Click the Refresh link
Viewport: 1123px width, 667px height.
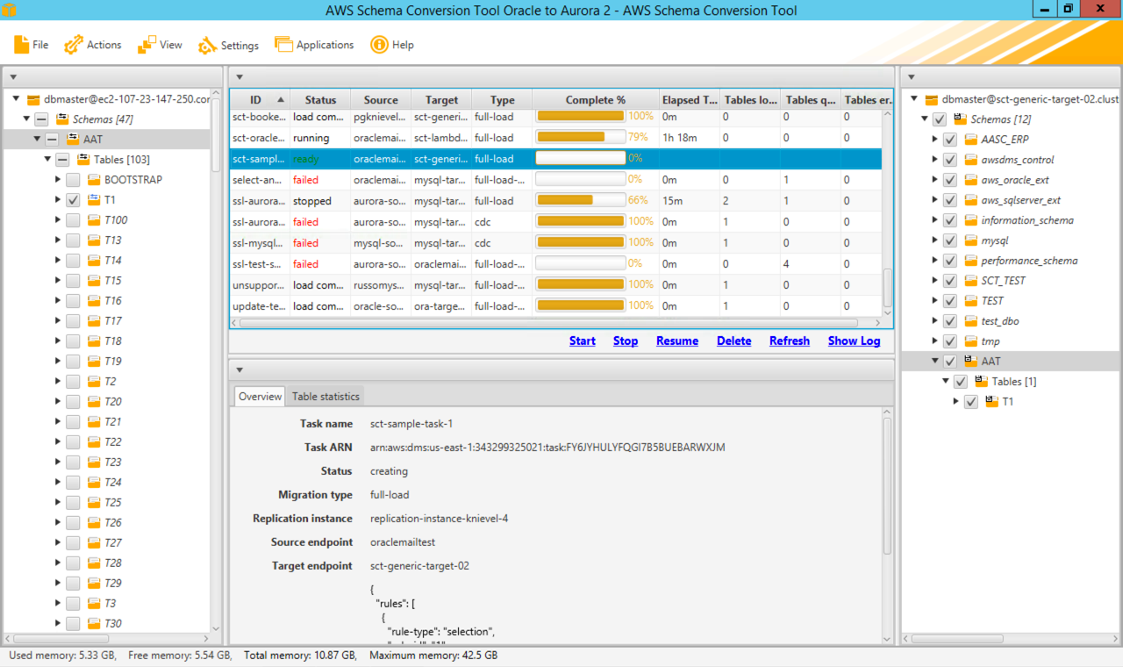[x=790, y=341]
